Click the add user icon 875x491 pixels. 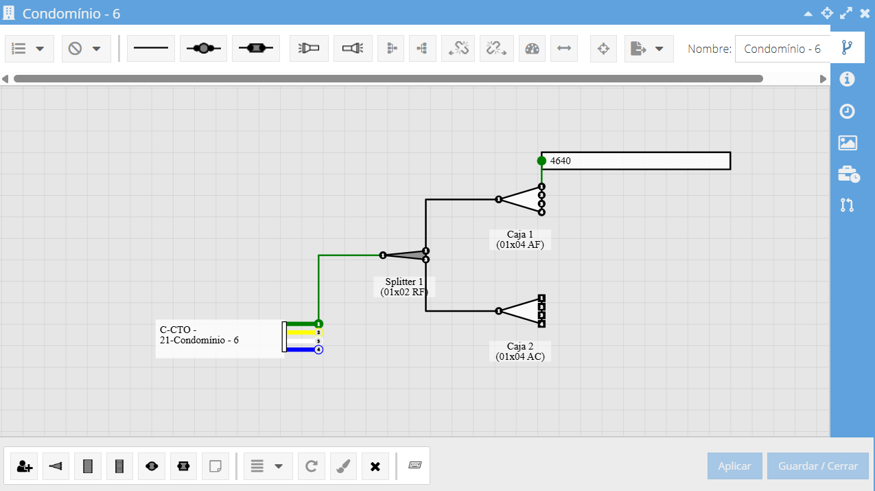25,466
